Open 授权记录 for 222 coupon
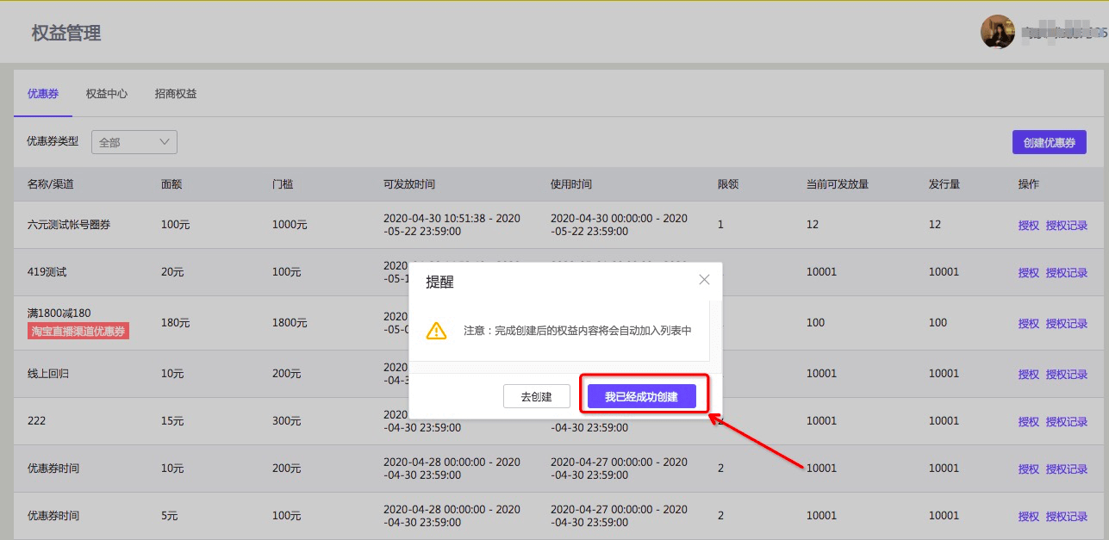 [x=1067, y=422]
